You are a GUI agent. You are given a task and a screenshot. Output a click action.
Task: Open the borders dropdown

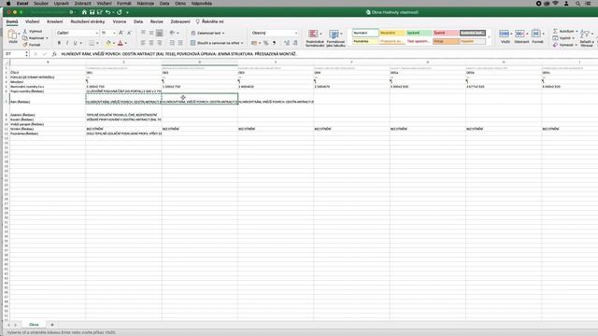click(x=97, y=43)
